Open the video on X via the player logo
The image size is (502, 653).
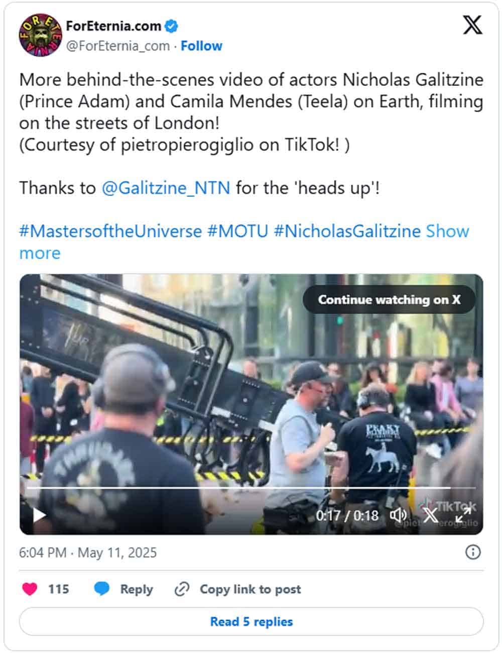click(x=430, y=515)
